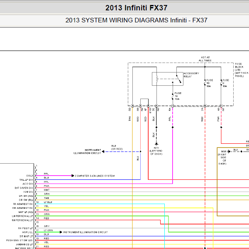The width and height of the screenshot is (249, 249).
Task: Click the "BAT PWR SPLY" pin label
Action: 24,248
